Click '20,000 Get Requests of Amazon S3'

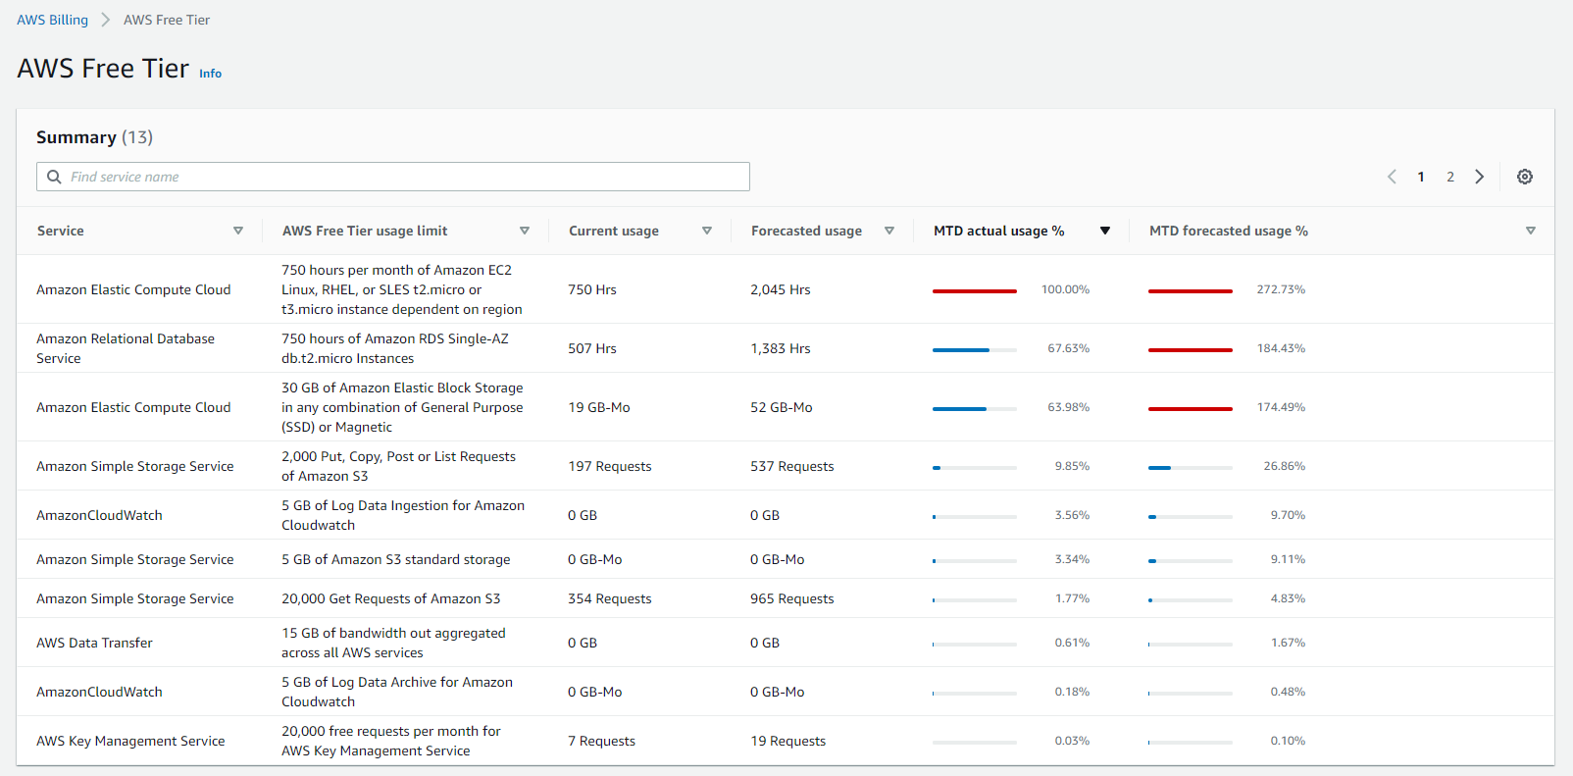(391, 598)
